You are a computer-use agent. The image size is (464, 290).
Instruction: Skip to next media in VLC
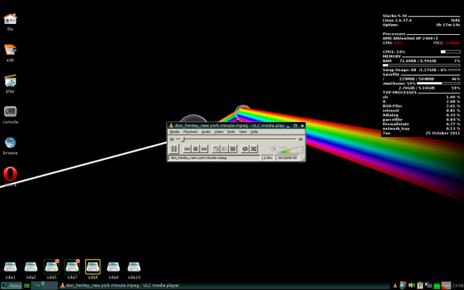pyautogui.click(x=203, y=148)
